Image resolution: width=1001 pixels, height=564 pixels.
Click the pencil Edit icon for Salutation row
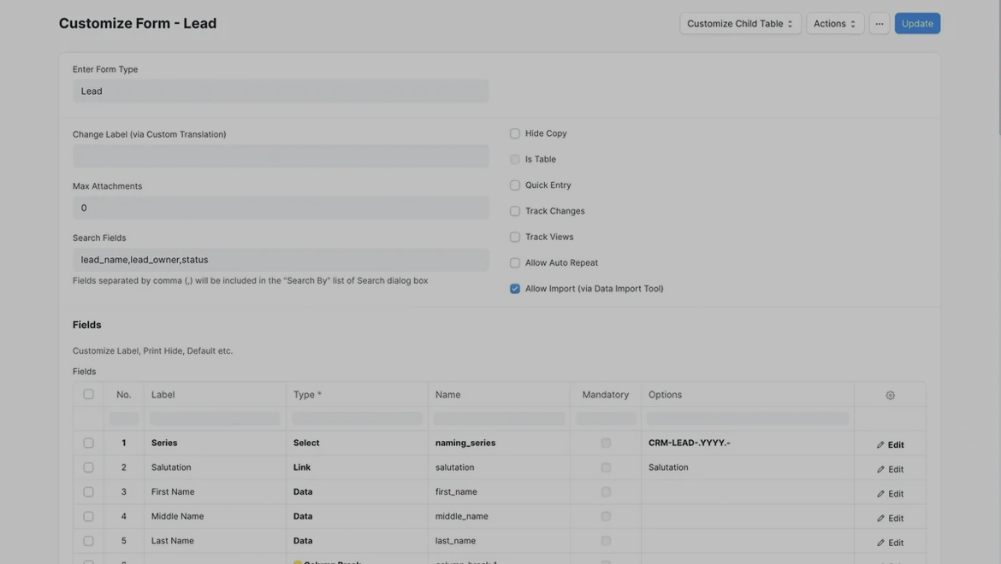880,469
